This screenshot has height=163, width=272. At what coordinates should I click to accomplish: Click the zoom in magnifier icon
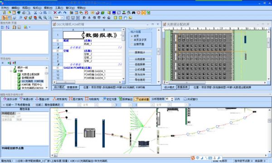40,18
